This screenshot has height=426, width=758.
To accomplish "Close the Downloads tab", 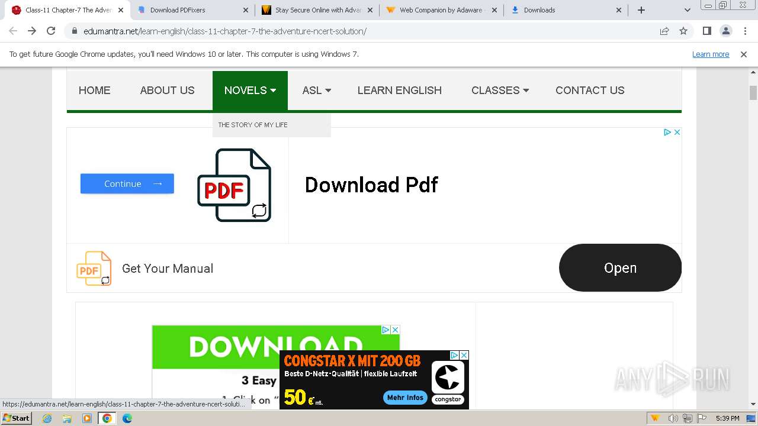I will point(619,10).
